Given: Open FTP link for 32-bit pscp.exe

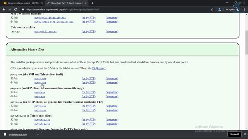Looking at the screenshot, I should 89,92.
